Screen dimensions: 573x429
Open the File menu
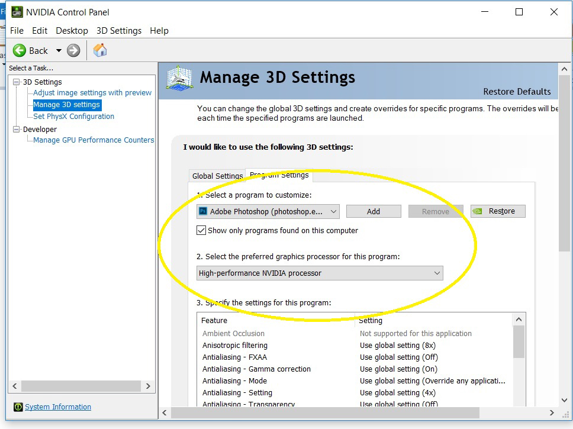[x=17, y=31]
